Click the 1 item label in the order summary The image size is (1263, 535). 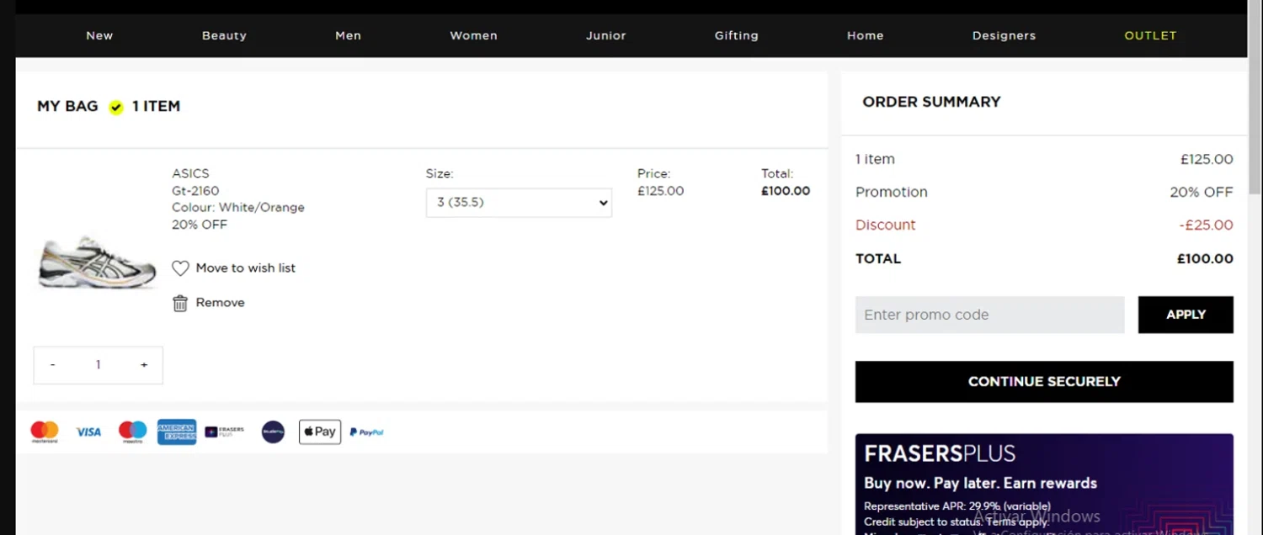875,159
